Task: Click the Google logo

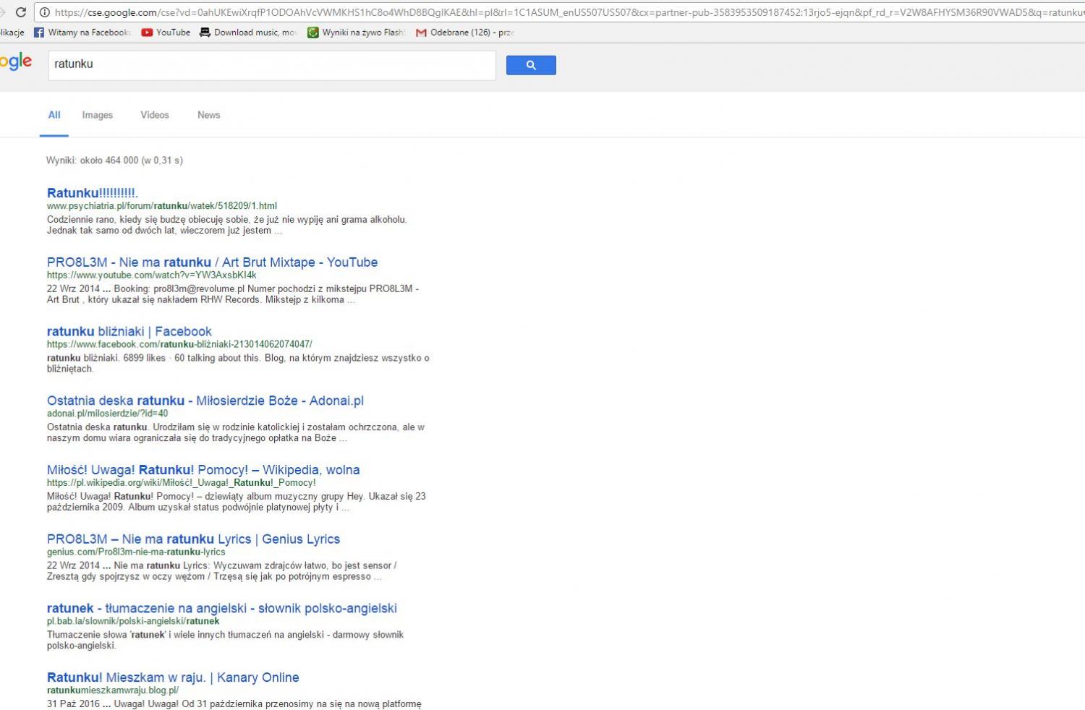Action: click(16, 62)
